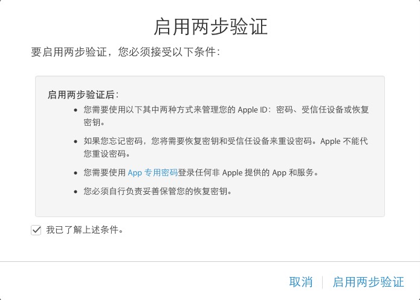Click the bullet dot before 您需要使用 App 专用密码
This screenshot has height=300, width=420.
click(x=76, y=172)
